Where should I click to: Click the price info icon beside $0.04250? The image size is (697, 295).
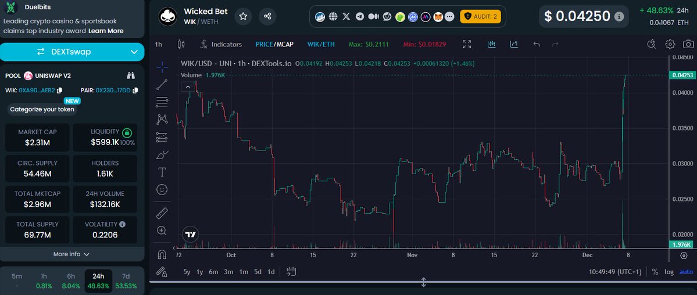click(x=619, y=17)
